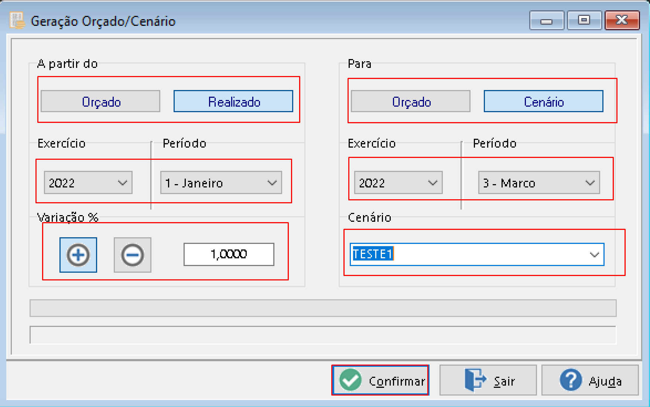Screen dimensions: 650x407
Task: Click the Sair button
Action: (488, 380)
